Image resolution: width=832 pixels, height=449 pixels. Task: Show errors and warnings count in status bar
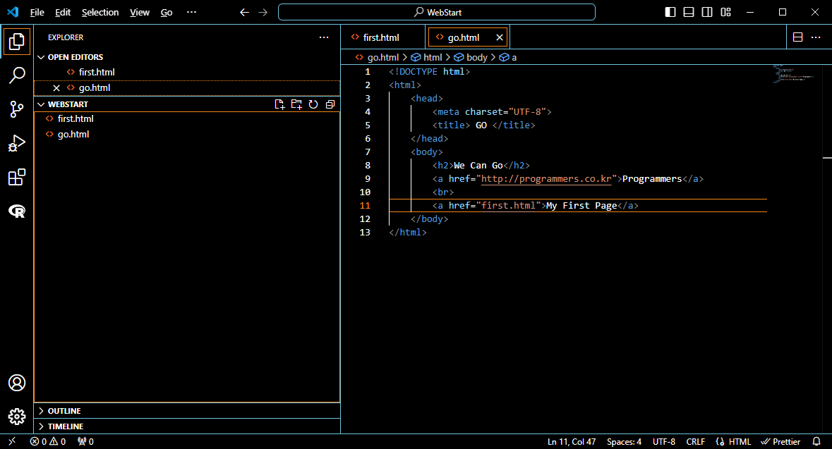click(x=48, y=441)
